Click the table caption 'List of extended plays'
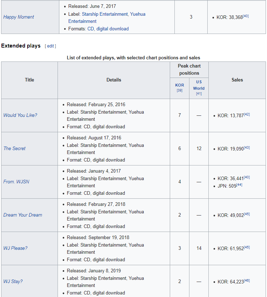The height and width of the screenshot is (297, 267). tap(134, 58)
